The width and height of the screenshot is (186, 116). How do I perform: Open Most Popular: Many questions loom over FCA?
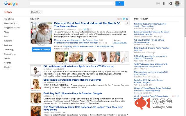point(151,73)
